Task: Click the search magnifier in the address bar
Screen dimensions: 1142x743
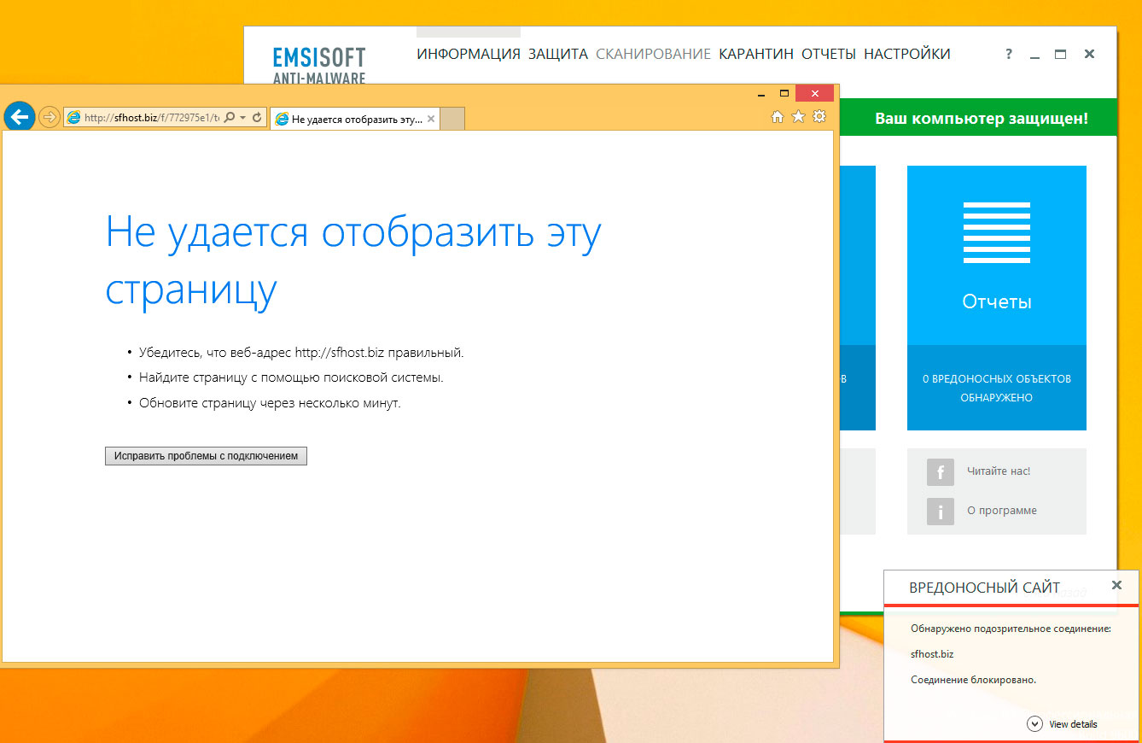Action: [229, 117]
